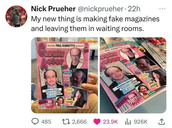Screen dimensions: 172x128
Task: Click the Nick Prueher display name
Action: tap(53, 9)
